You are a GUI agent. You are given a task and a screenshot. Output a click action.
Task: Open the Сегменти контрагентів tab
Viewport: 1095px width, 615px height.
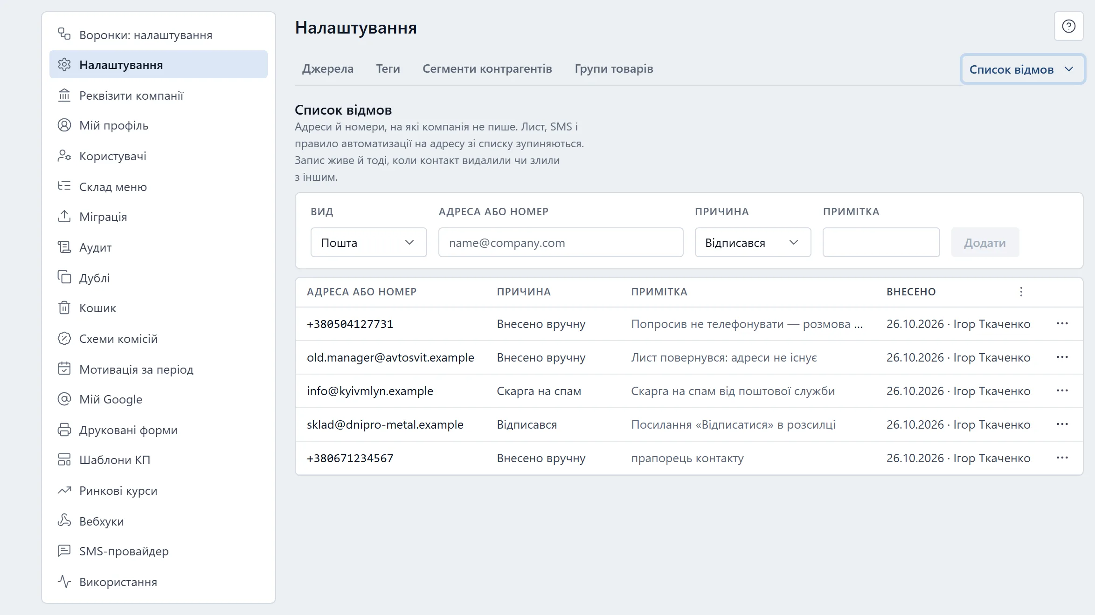click(487, 68)
